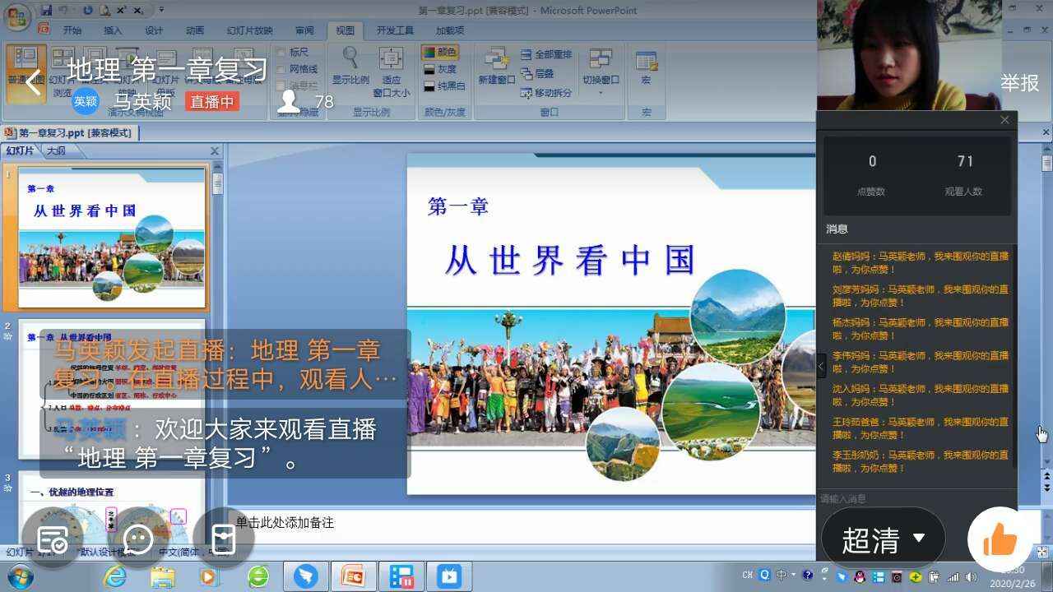Create a New Window (新建窗口)

point(497,67)
